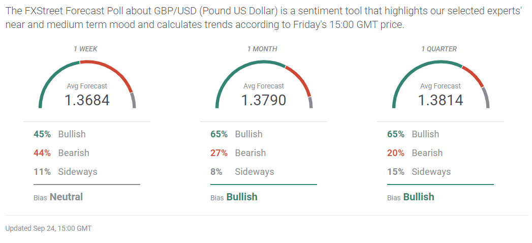
Task: Click the 1.3814 quarterly average forecast value
Action: pos(441,100)
